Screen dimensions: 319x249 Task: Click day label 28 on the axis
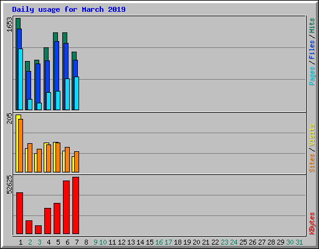[271, 242]
